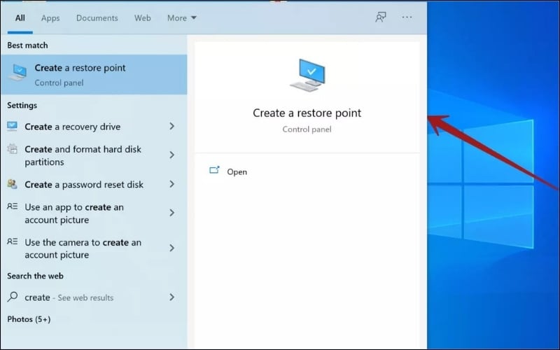
Task: Select Create a restore point best match
Action: click(x=94, y=74)
